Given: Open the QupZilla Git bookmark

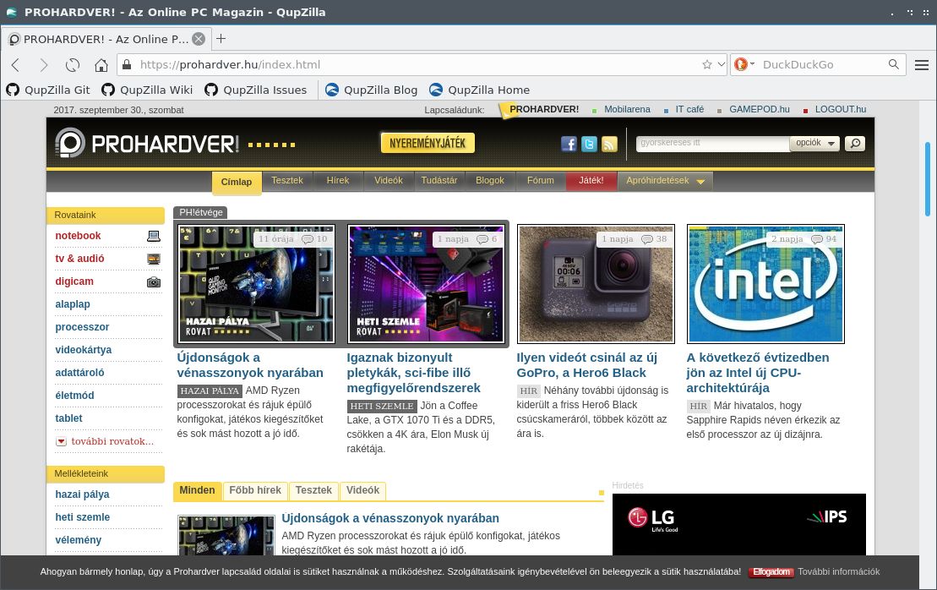Looking at the screenshot, I should 48,90.
